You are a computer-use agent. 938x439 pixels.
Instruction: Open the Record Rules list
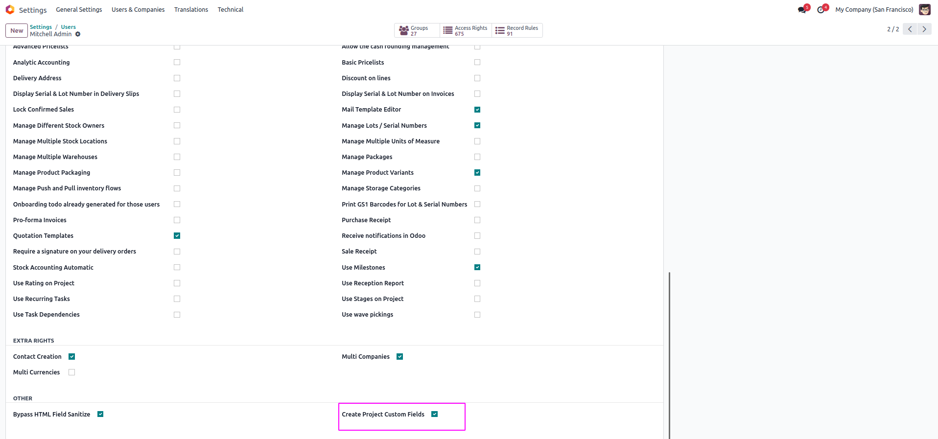[517, 30]
